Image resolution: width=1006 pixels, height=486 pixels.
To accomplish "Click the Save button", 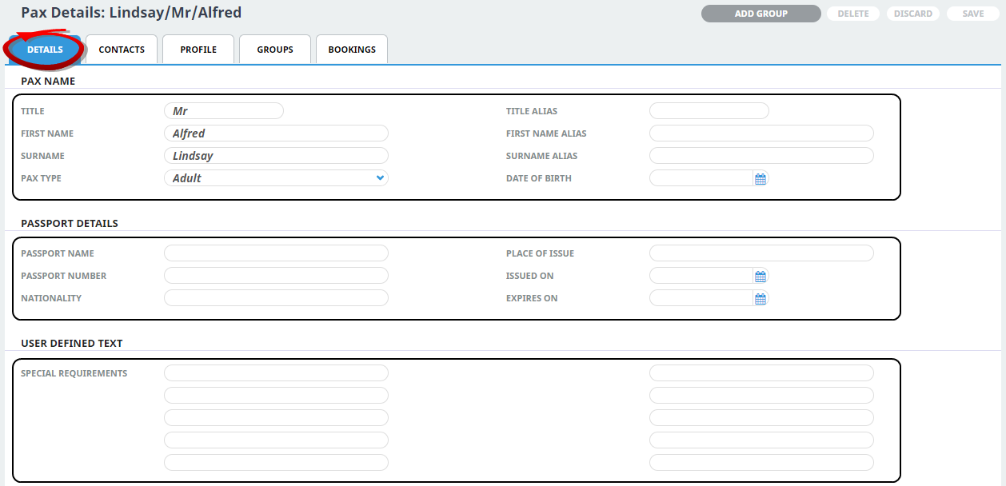I will pos(973,14).
